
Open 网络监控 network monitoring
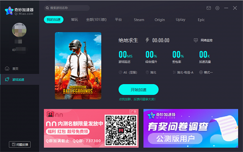click(203, 40)
